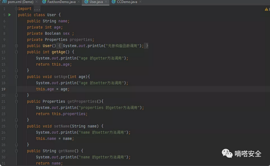The height and width of the screenshot is (166, 270).
Task: Collapse the setName method fold on line 25
Action: [x=16, y=126]
